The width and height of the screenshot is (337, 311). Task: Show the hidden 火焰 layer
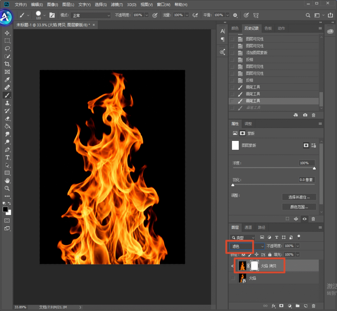pos(233,278)
